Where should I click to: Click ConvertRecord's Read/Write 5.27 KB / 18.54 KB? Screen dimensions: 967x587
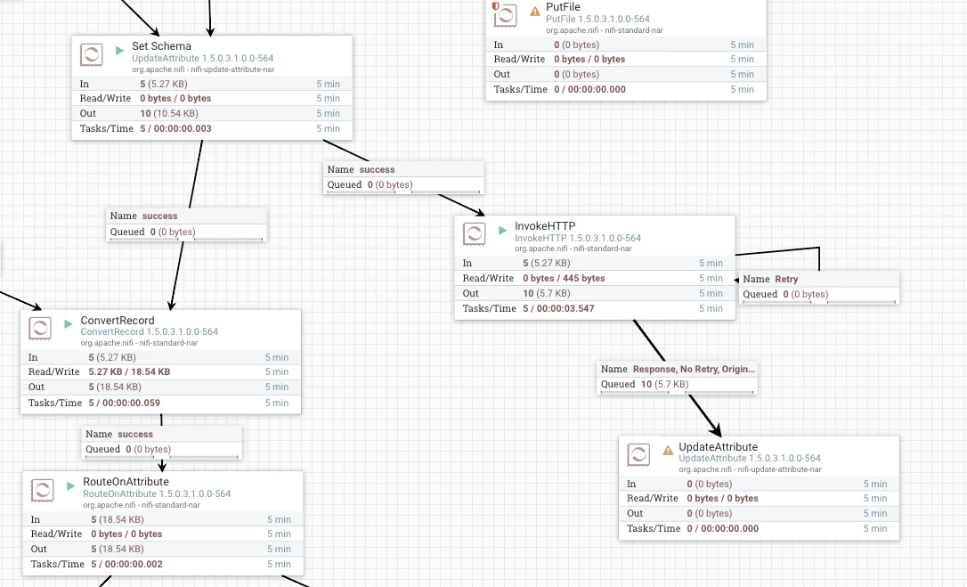[129, 372]
